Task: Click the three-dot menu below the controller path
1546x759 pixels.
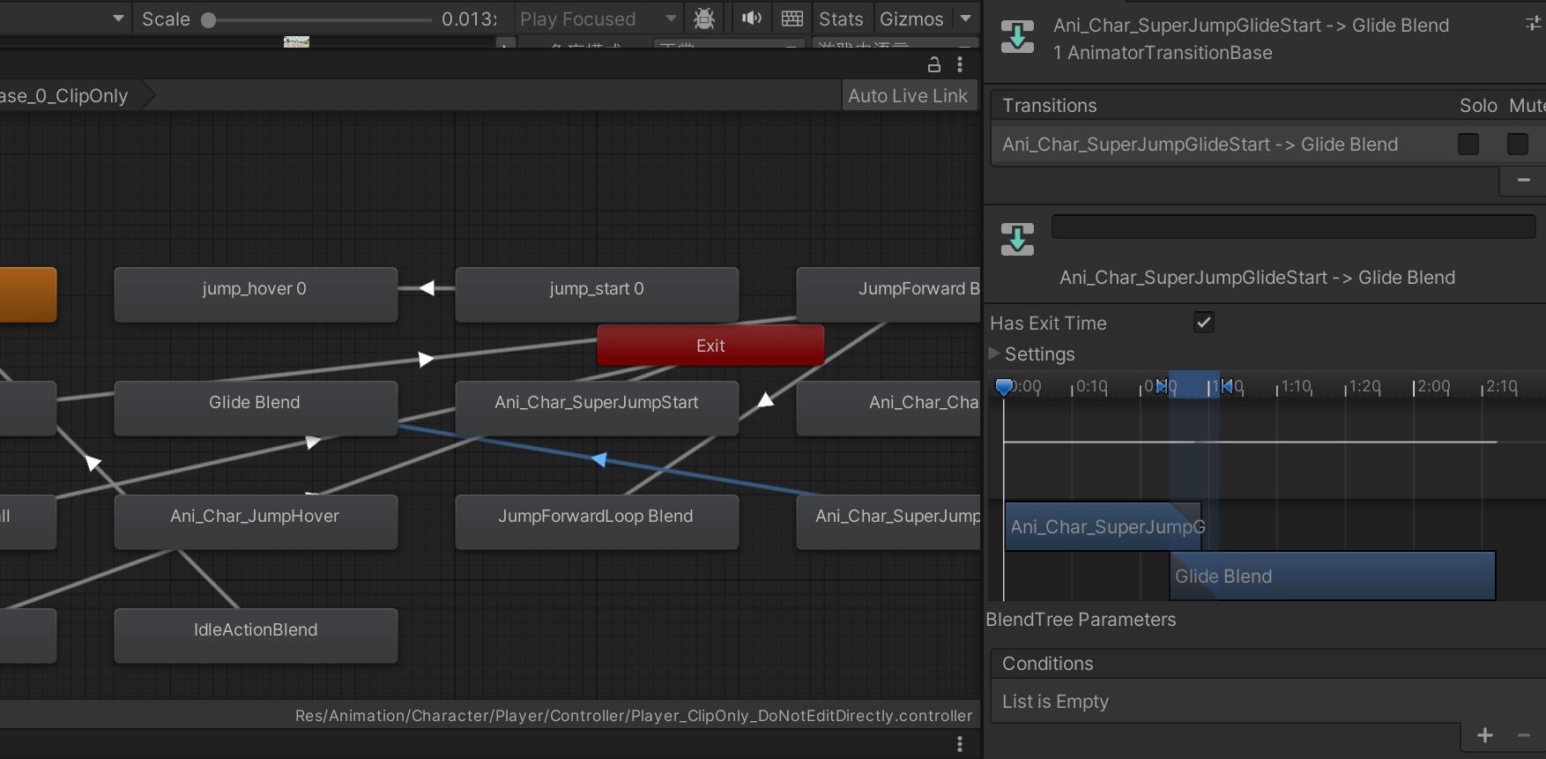Action: [960, 745]
